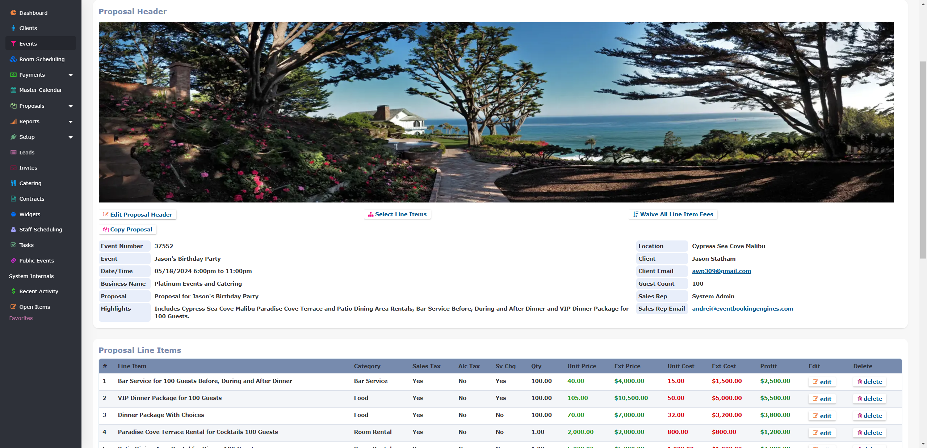Image resolution: width=927 pixels, height=448 pixels.
Task: Click Edit Proposal Header button
Action: tap(138, 214)
